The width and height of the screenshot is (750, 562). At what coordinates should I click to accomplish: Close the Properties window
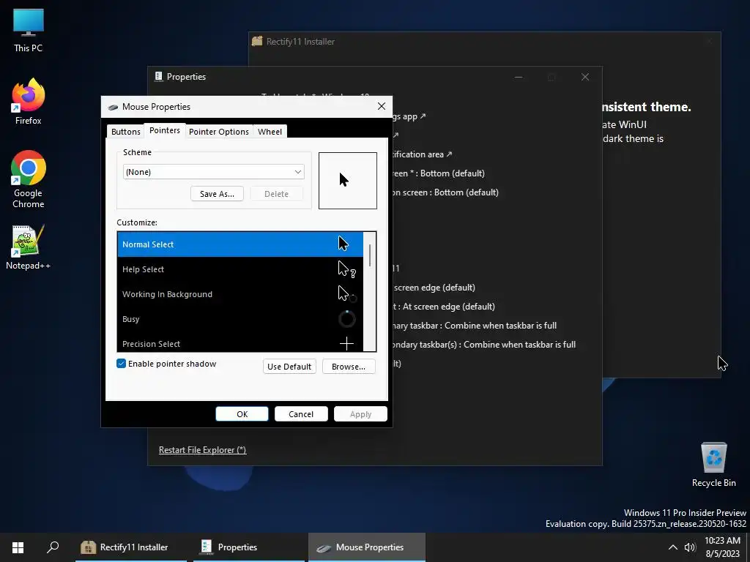tap(585, 77)
